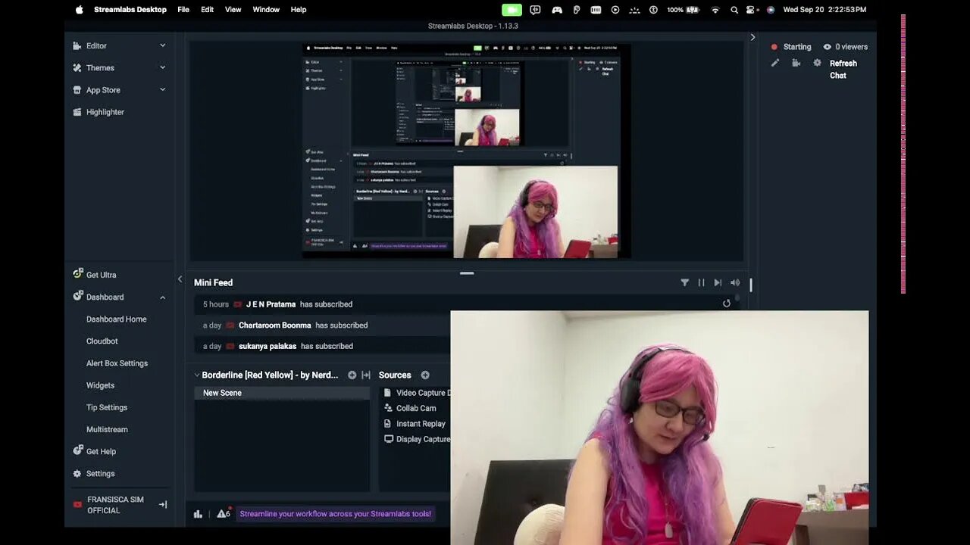Go to Dashboard Home
The width and height of the screenshot is (970, 545).
(x=117, y=319)
